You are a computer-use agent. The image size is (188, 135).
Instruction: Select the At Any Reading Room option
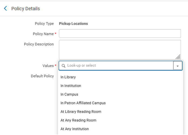pos(78,120)
